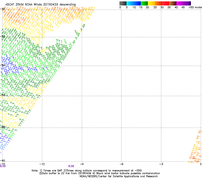The height and width of the screenshot is (178, 203).
Task: Click the green 15-20 knots color bar segment
Action: click(x=144, y=3)
